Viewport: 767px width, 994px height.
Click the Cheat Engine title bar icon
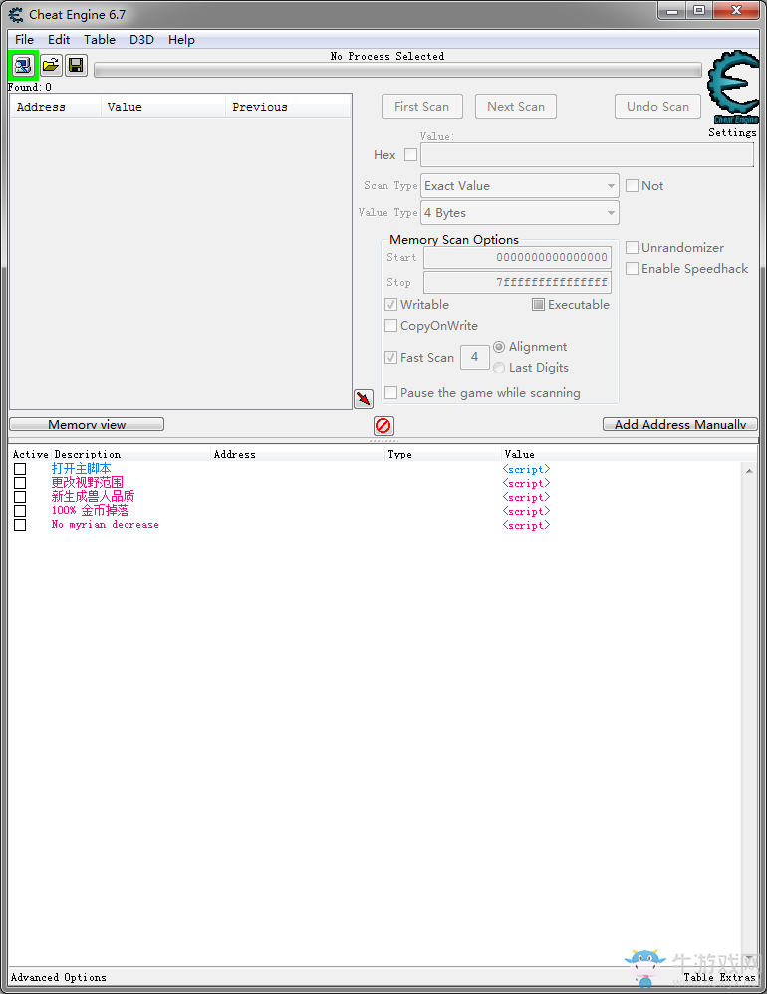[15, 14]
